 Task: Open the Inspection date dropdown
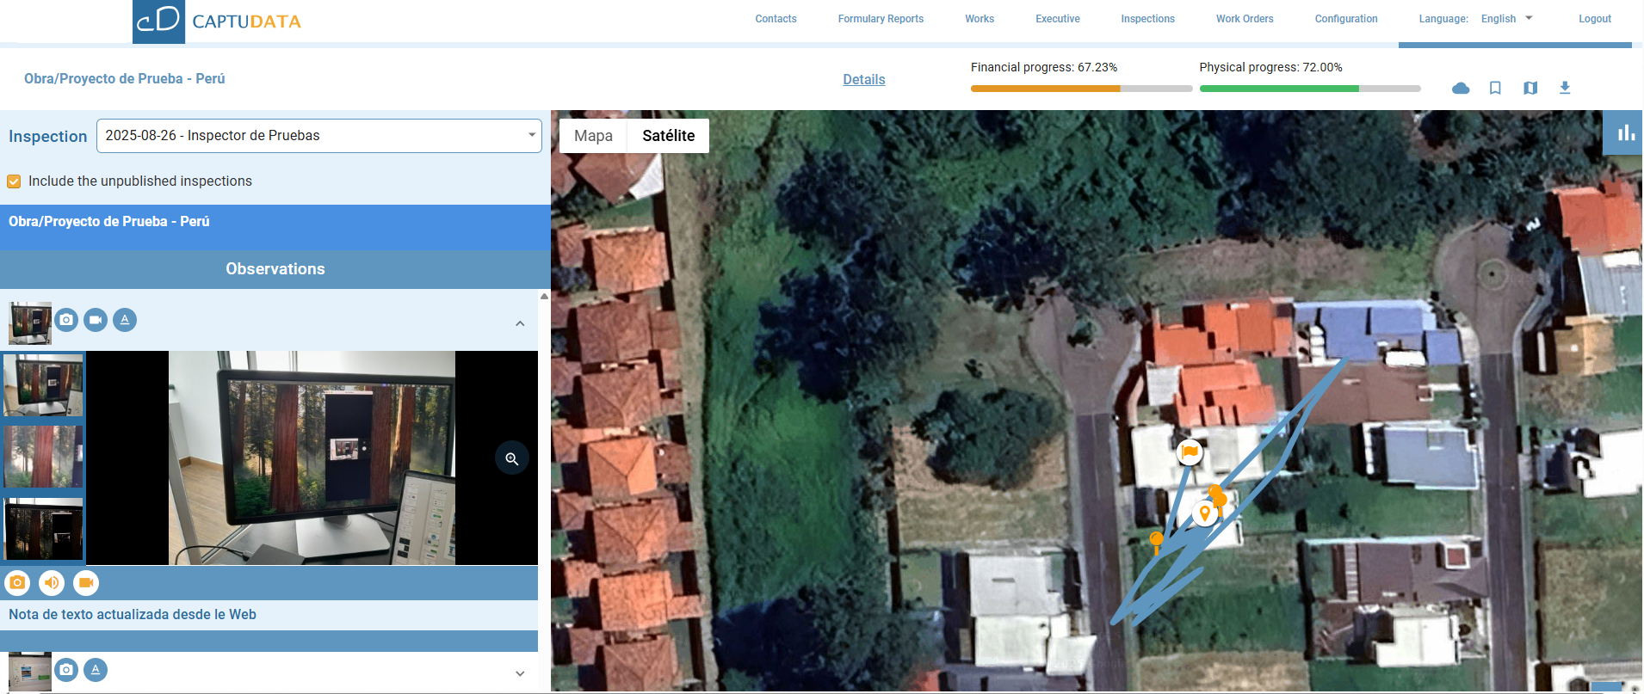(x=318, y=136)
